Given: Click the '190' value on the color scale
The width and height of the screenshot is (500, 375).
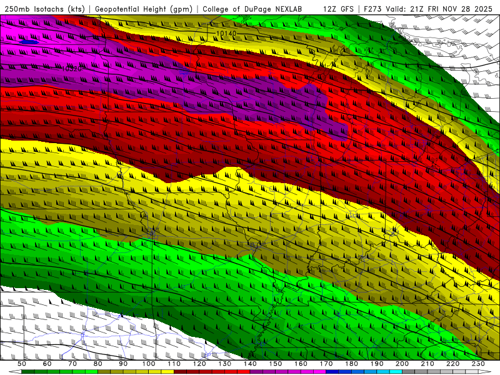Looking at the screenshot, I should 377,364.
